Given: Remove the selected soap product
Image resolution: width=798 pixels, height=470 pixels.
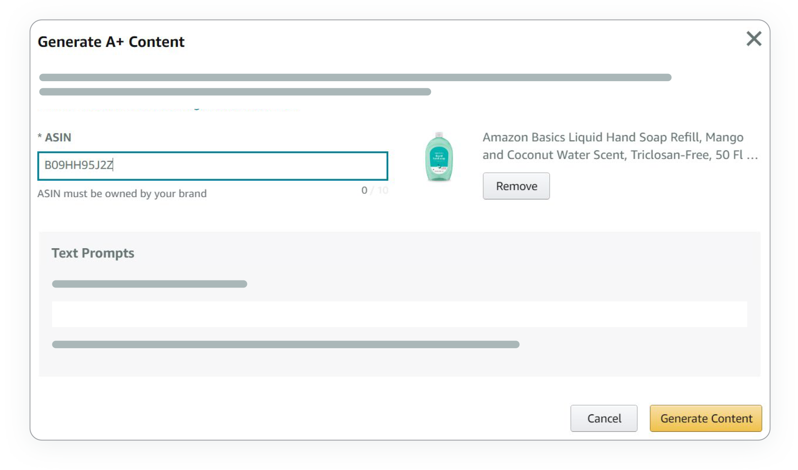Looking at the screenshot, I should pos(516,186).
